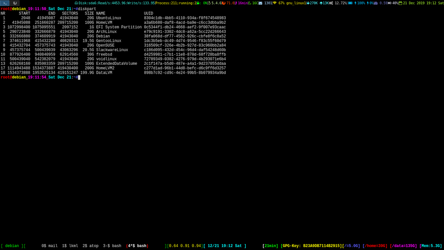This screenshot has width=444, height=250.
Task: Select the GentooLinux partition name
Action: [108, 41]
